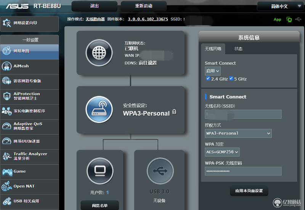305x210 pixels.
Task: Click the SSID wireless name input field
Action: point(243,114)
